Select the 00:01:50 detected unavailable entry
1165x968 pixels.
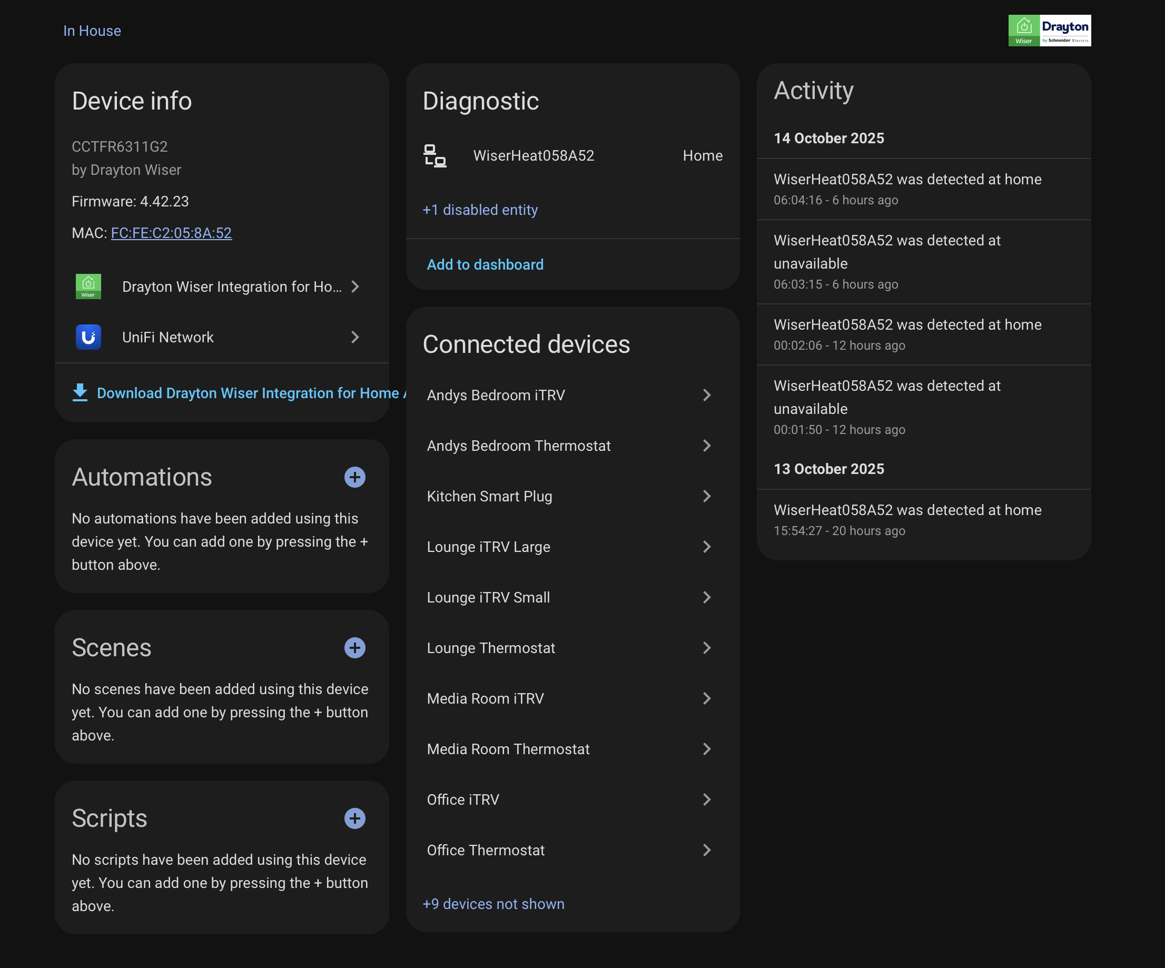click(924, 407)
